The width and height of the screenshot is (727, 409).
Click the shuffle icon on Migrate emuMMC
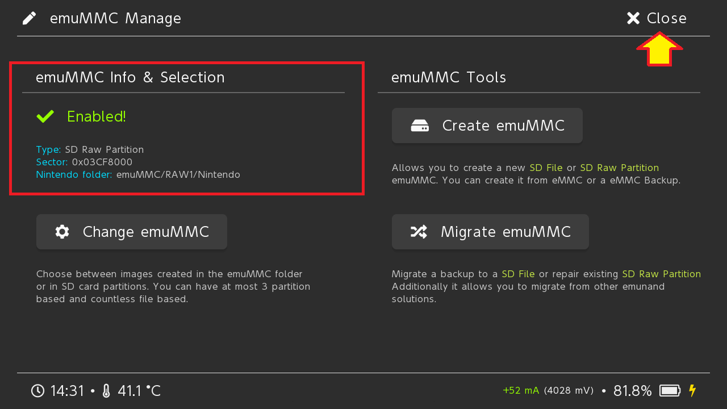(x=419, y=232)
